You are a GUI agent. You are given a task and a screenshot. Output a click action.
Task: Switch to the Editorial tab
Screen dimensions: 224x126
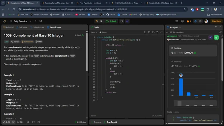click(x=9, y=27)
